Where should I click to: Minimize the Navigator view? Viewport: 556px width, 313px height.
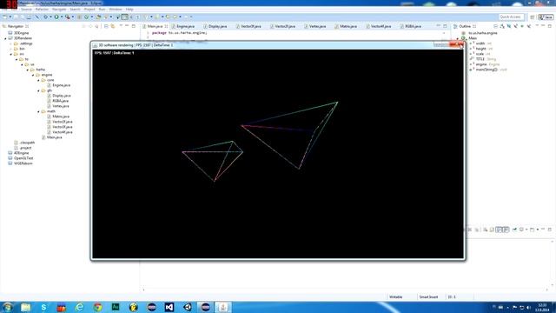click(x=127, y=26)
